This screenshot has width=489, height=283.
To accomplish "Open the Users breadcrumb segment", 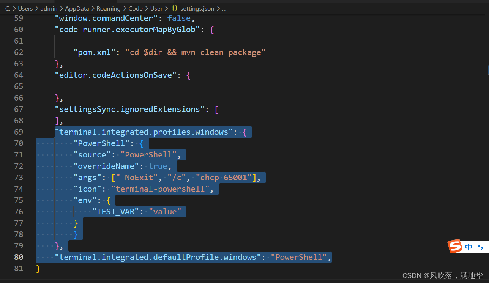I will pyautogui.click(x=25, y=8).
